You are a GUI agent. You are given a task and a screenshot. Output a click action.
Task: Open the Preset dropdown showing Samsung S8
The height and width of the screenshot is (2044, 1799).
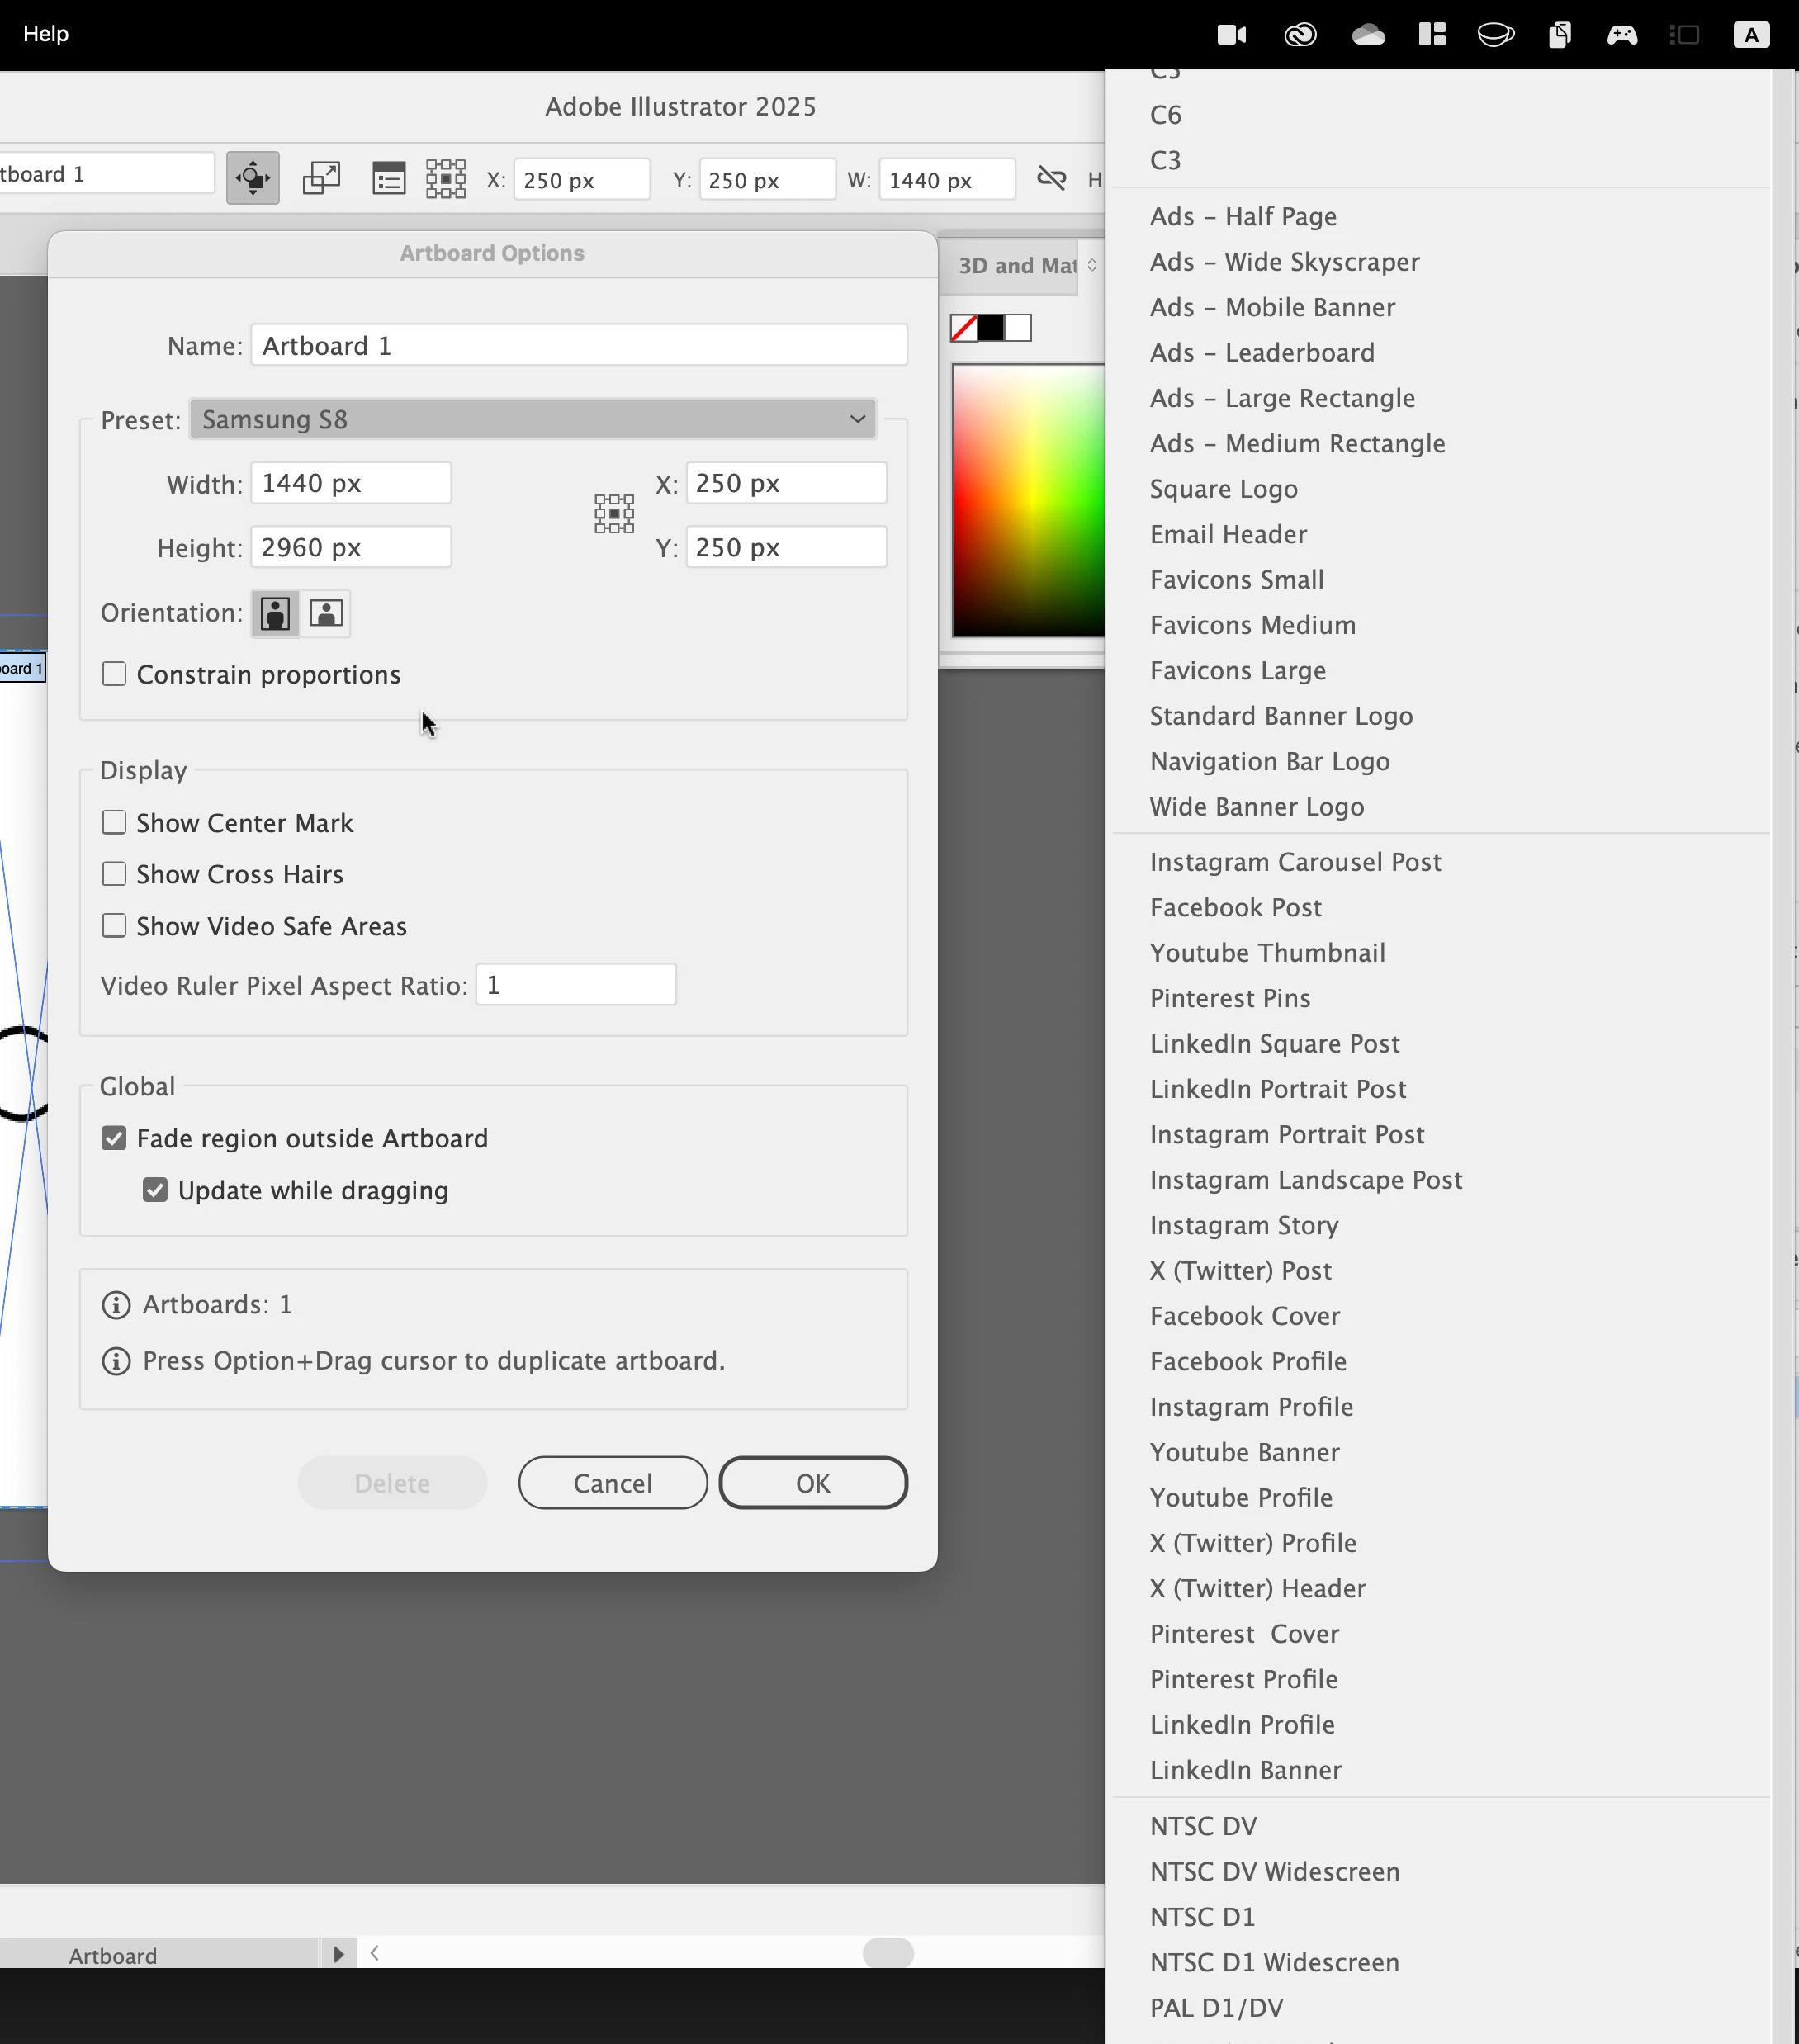point(532,419)
